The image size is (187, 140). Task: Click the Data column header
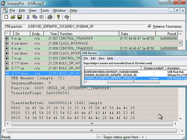pos(137,34)
